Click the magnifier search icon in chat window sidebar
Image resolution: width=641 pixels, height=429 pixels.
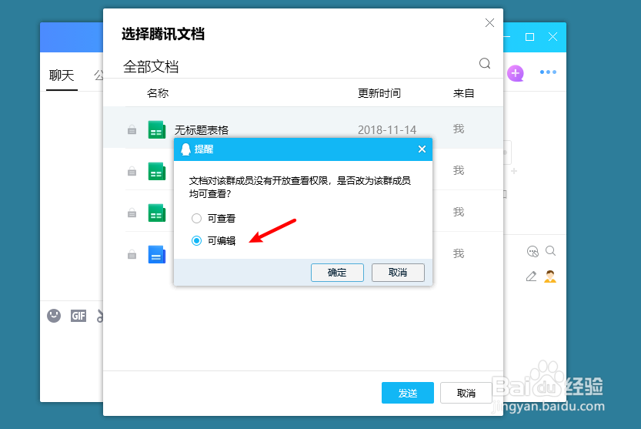[551, 251]
